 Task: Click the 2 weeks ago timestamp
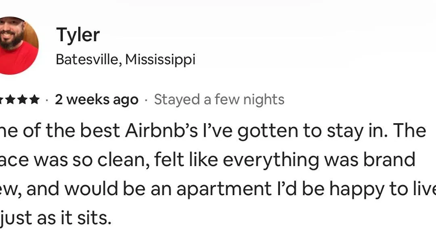click(x=96, y=99)
